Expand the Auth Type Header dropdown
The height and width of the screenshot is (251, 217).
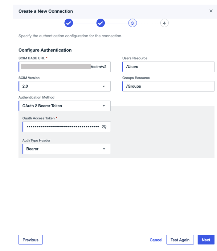pyautogui.click(x=67, y=149)
